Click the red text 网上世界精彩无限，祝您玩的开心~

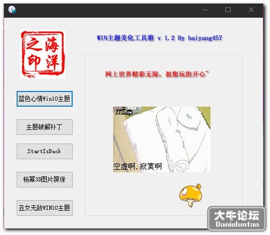(x=157, y=74)
